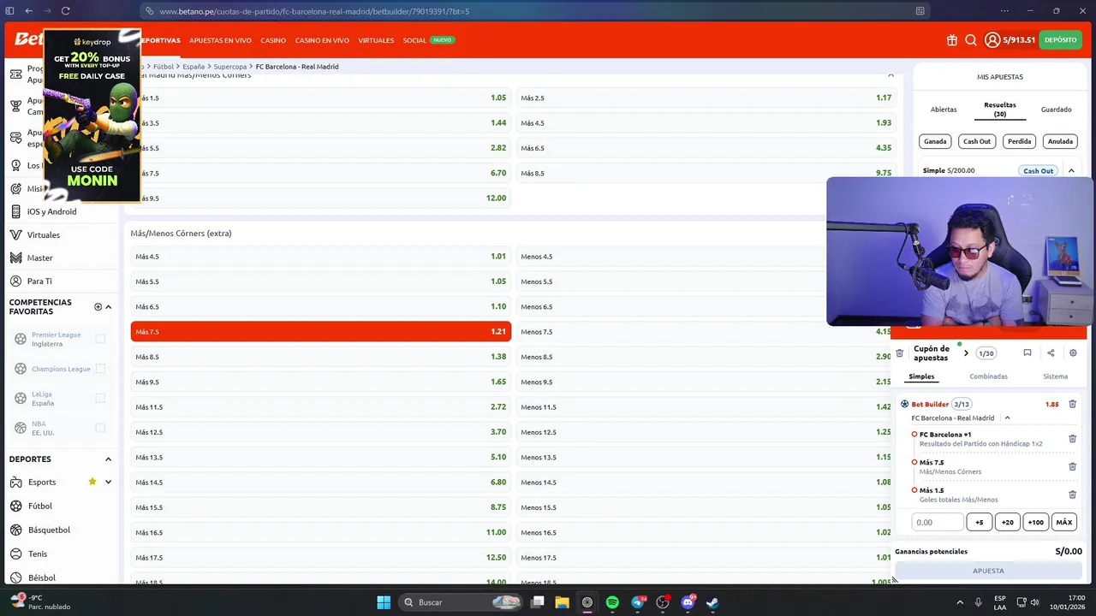Select Básquetbol in the sports list

(49, 530)
